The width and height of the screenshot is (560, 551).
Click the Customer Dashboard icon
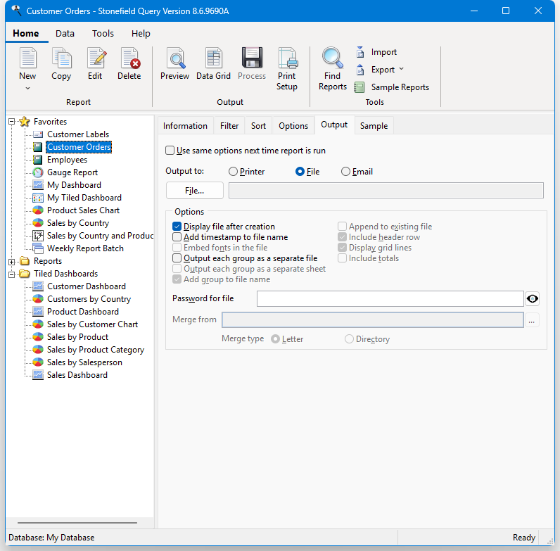coord(38,286)
